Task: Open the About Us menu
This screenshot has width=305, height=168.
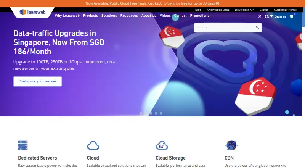Action: click(149, 16)
